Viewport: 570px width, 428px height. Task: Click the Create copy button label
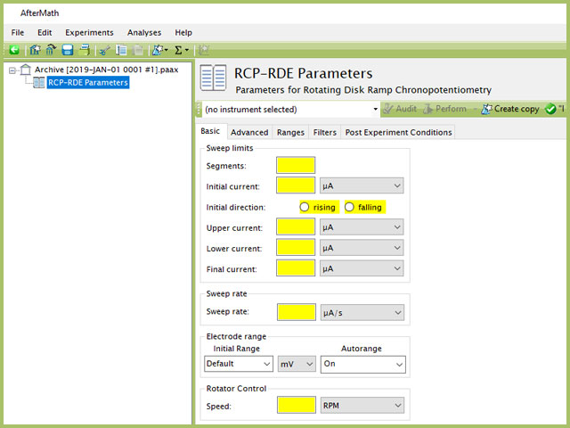click(x=517, y=109)
